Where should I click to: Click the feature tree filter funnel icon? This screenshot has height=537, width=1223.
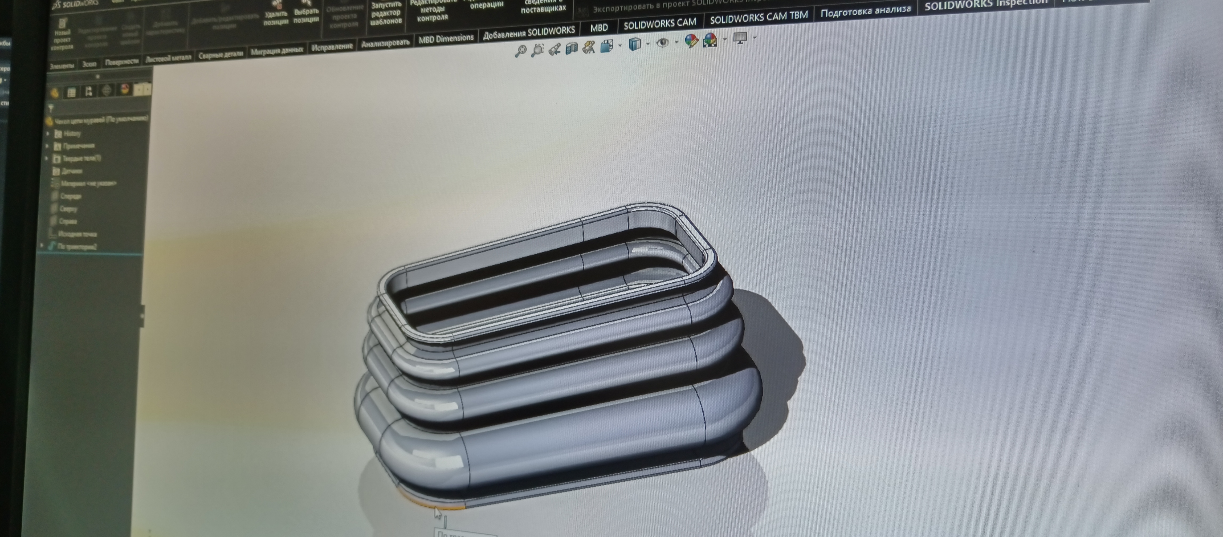tap(51, 109)
